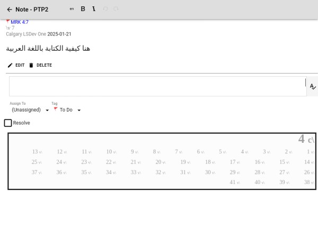Click the undo arrow in the toolbar

(x=105, y=9)
